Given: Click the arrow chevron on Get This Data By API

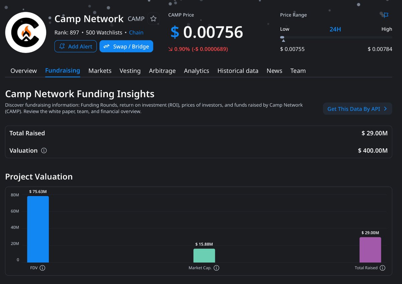Looking at the screenshot, I should click(x=386, y=109).
